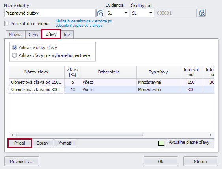Click Pridaj to add discount
Screen dimensions: 222x169
pos(20,143)
